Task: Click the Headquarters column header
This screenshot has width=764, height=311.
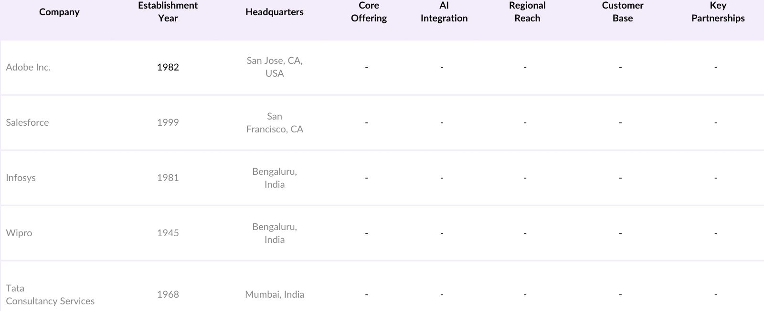Action: click(274, 12)
